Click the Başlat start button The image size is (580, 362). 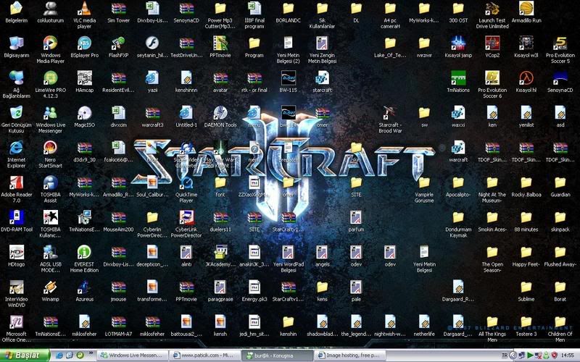click(x=25, y=355)
